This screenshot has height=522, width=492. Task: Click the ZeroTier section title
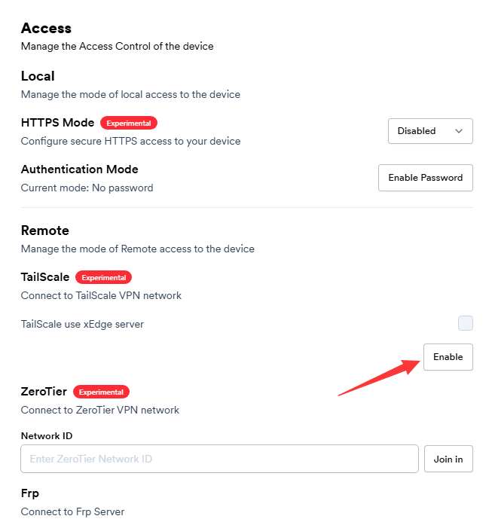click(44, 392)
